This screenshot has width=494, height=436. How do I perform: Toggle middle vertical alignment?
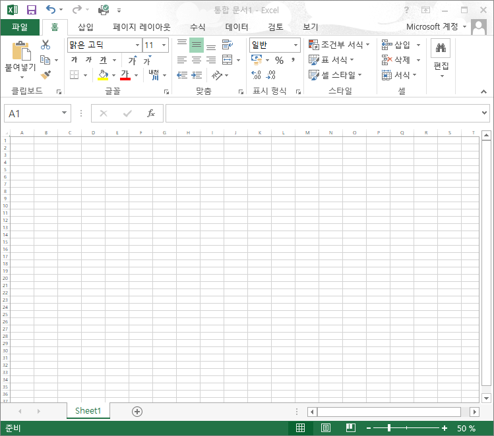click(197, 45)
